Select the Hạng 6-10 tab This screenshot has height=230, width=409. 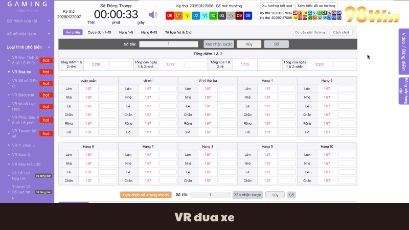[x=149, y=32]
